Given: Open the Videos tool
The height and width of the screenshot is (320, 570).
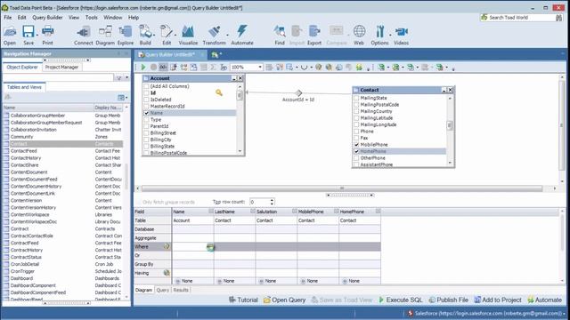Looking at the screenshot, I should point(402,36).
